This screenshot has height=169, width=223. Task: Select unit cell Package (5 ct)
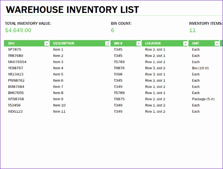[x=203, y=99]
